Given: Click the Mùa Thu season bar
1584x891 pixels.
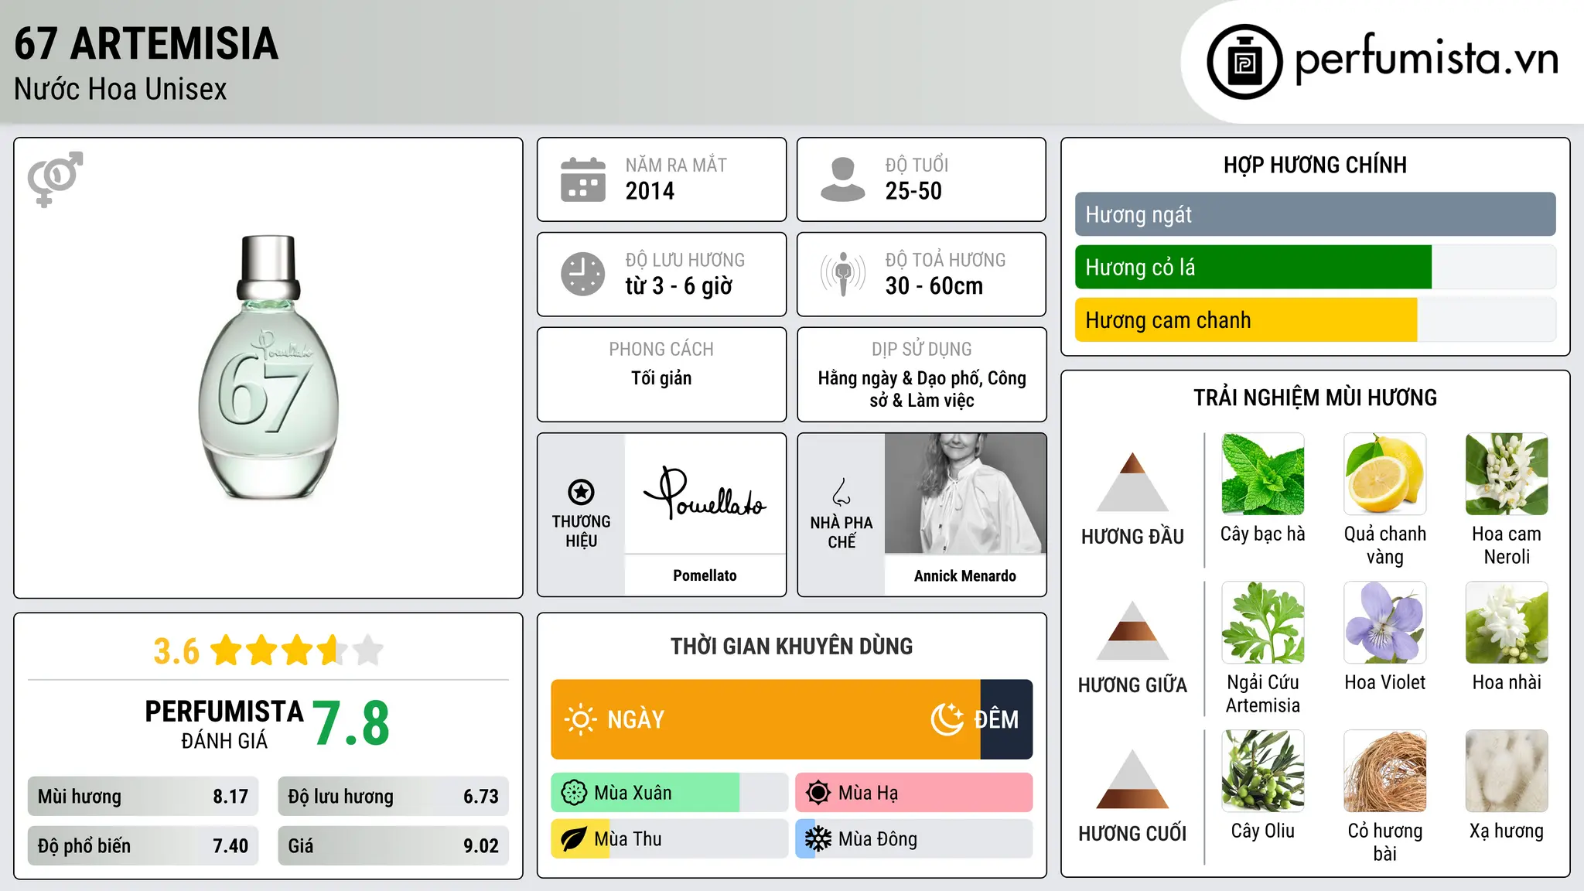Looking at the screenshot, I should pos(670,839).
